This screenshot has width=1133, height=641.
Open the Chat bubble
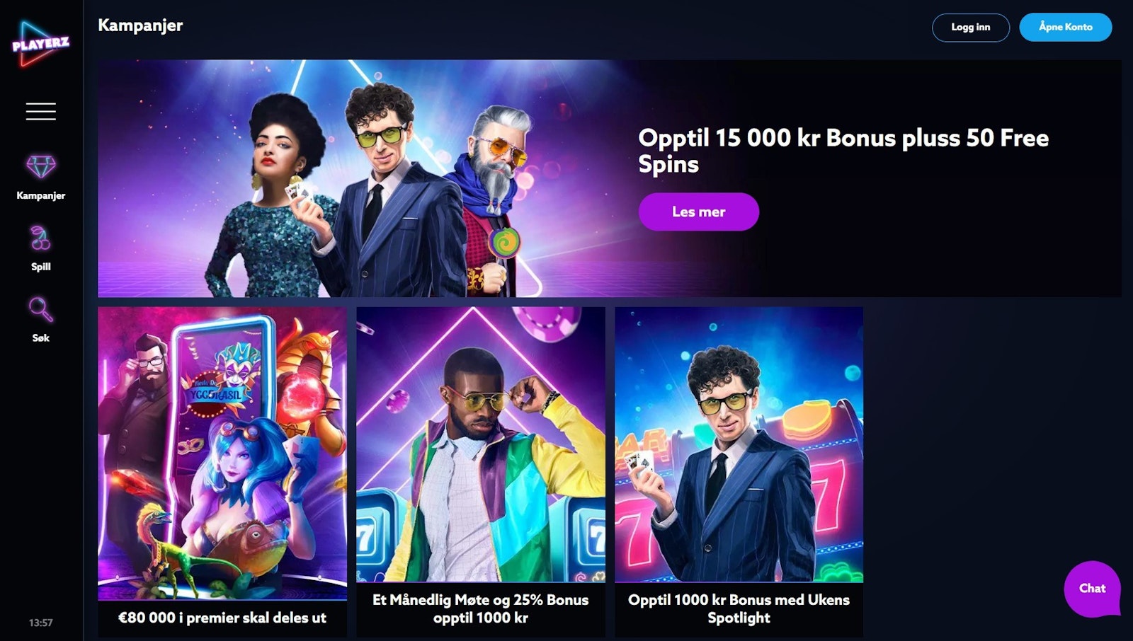tap(1092, 589)
